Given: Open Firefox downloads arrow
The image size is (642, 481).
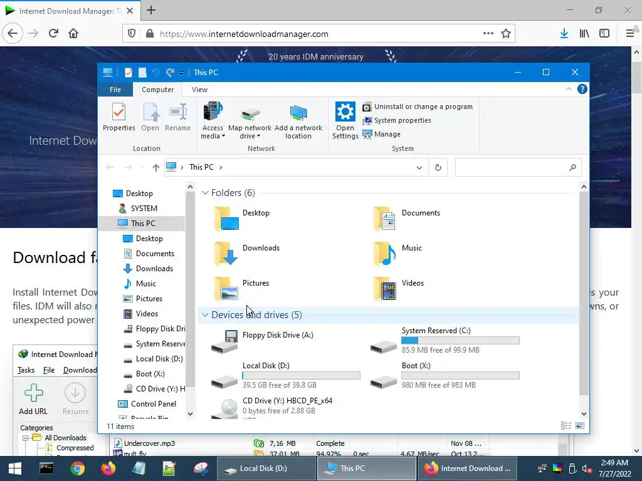Looking at the screenshot, I should point(564,34).
